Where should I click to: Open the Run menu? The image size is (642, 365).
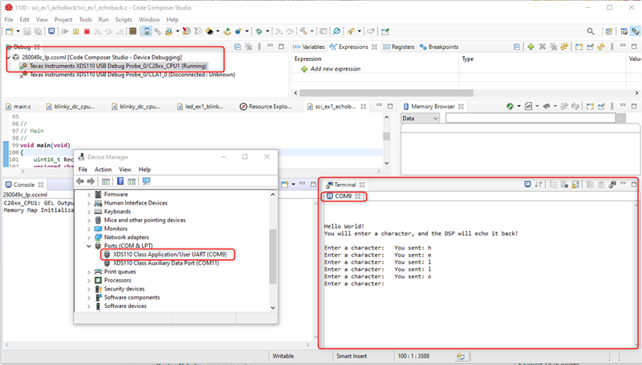(104, 19)
